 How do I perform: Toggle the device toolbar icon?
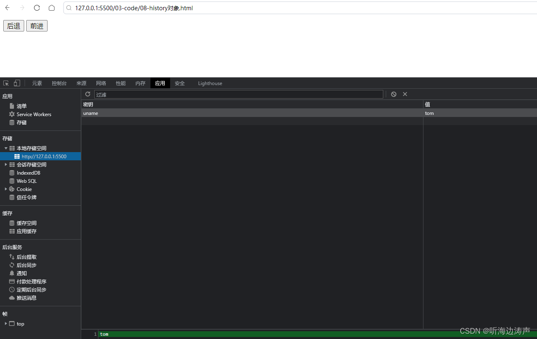16,83
